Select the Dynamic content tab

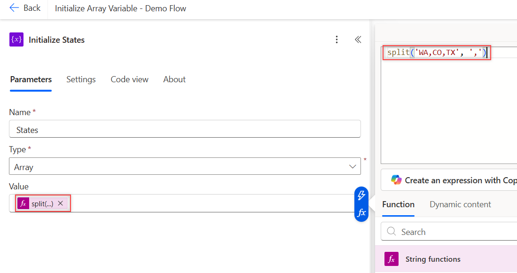point(460,204)
